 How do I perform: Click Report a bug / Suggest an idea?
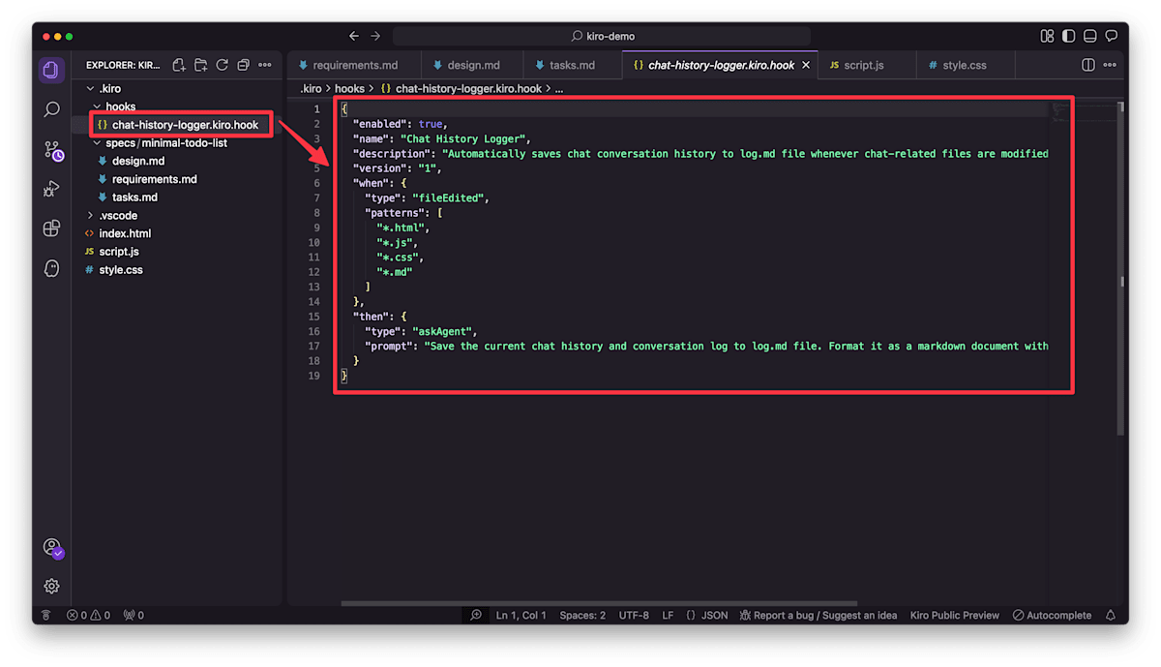point(818,615)
